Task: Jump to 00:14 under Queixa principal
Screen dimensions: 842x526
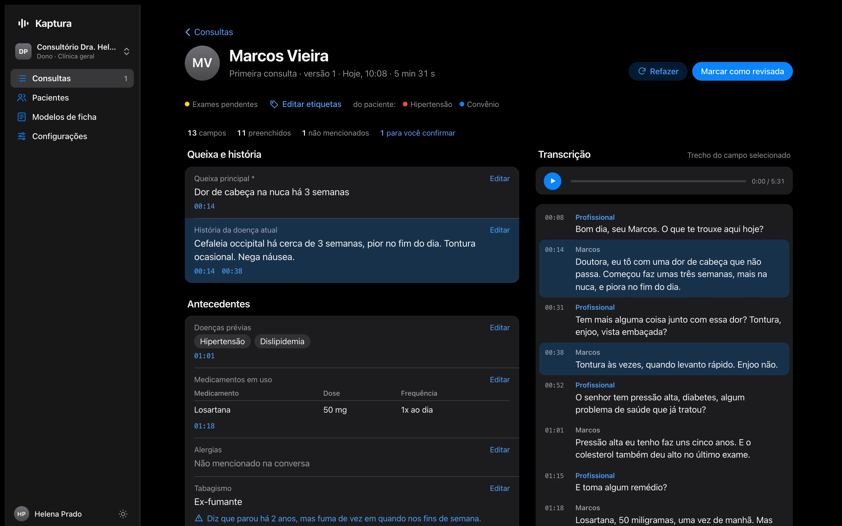Action: [204, 206]
